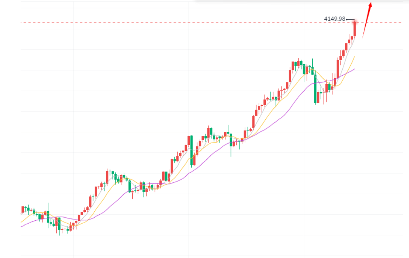The image size is (409, 258).
Task: Click the left start of purple average line
Action: point(21,227)
